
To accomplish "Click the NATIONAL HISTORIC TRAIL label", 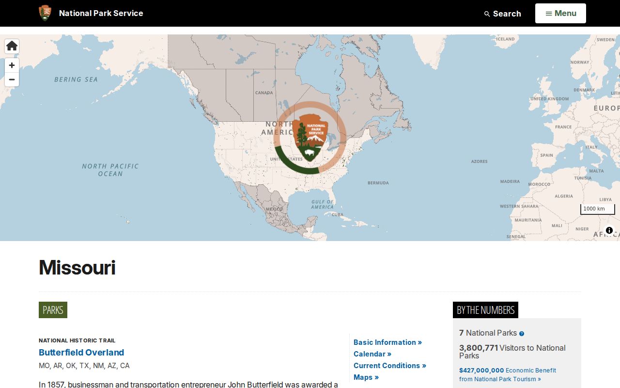I will 77,340.
